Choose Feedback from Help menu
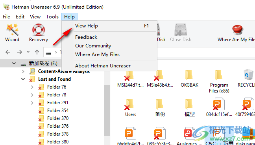 (x=109, y=37)
